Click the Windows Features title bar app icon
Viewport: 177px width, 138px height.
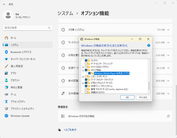coord(82,39)
